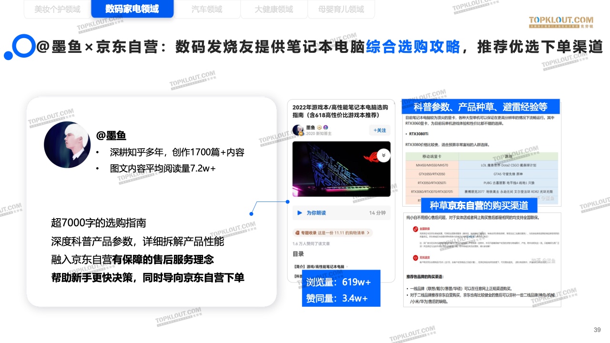Click the 专题收录 chevron arrow
The image size is (610, 343).
pyautogui.click(x=368, y=233)
